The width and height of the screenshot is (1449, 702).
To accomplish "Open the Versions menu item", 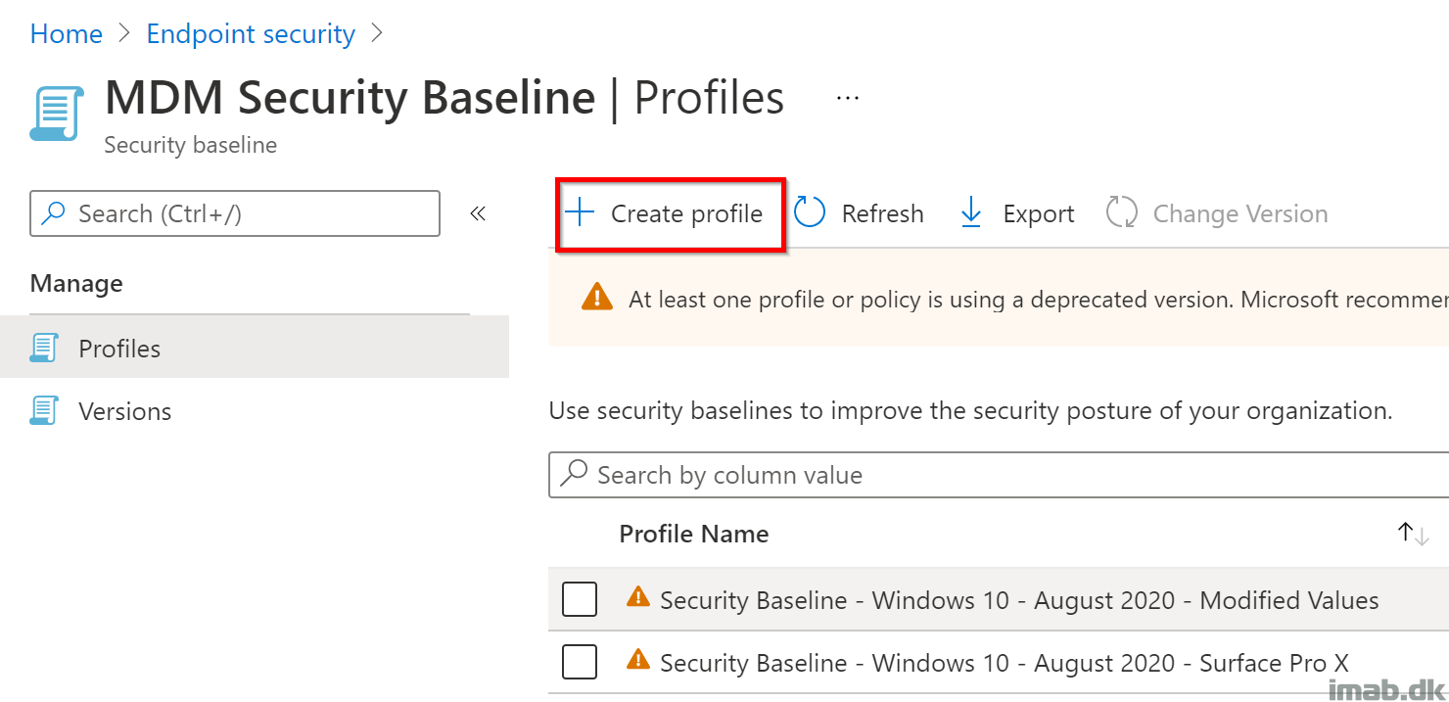I will coord(124,411).
